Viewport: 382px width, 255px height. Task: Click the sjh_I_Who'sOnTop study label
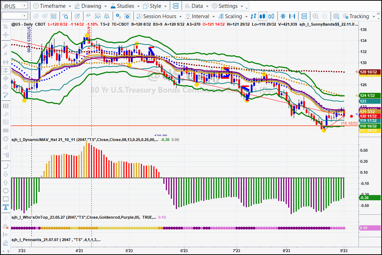point(84,217)
